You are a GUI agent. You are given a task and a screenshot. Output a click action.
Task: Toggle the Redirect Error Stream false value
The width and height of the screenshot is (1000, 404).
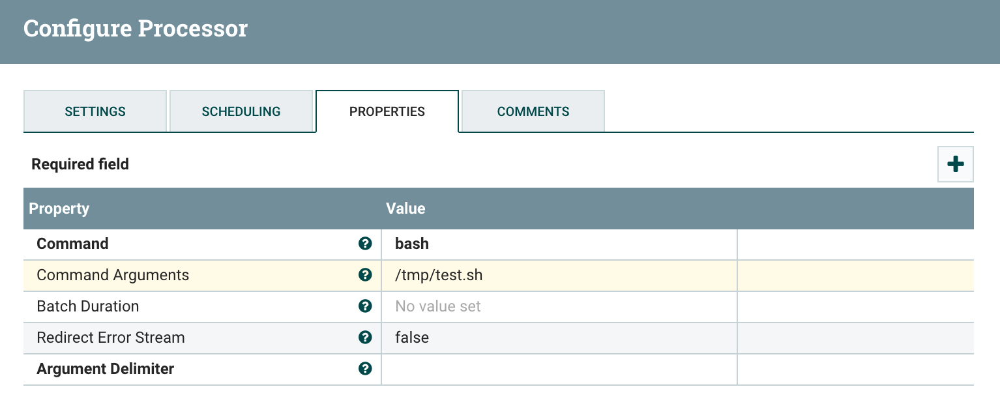pos(559,338)
